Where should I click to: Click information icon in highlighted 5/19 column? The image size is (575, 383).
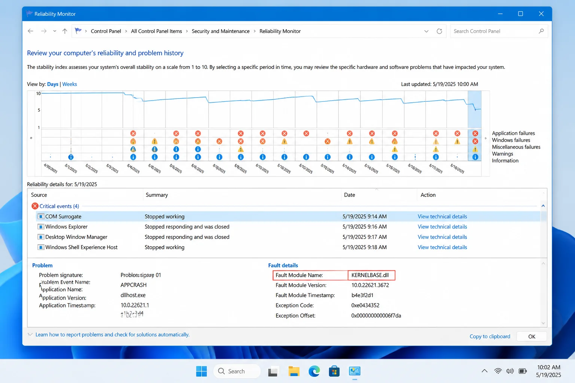[x=475, y=157]
